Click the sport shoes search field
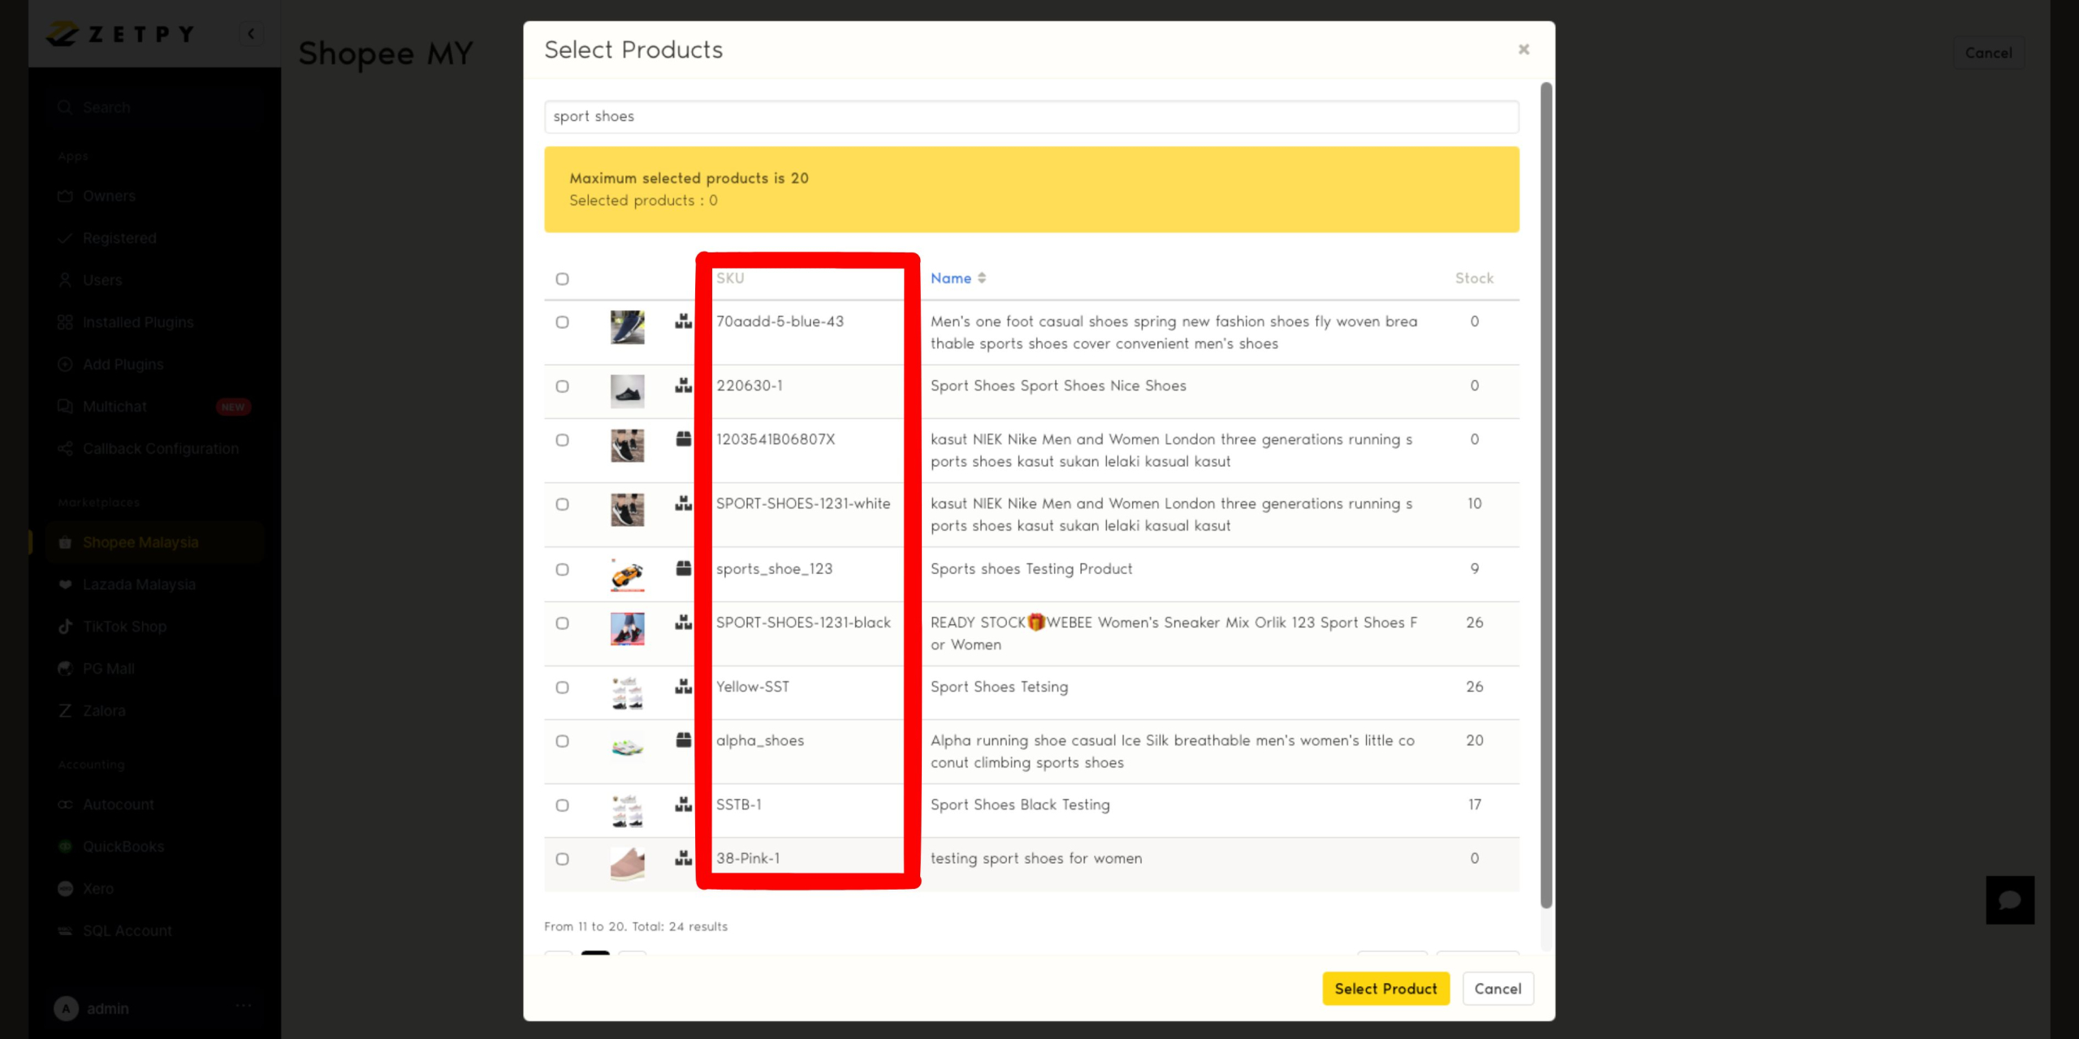Image resolution: width=2079 pixels, height=1039 pixels. click(x=1031, y=117)
